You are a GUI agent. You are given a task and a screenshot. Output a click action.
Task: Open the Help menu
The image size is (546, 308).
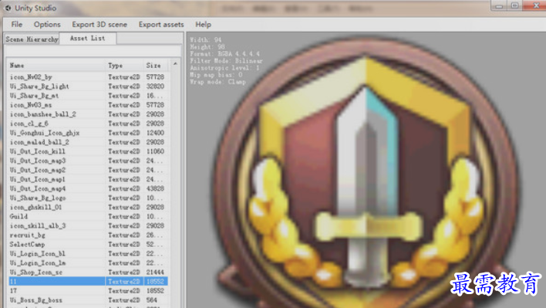203,25
